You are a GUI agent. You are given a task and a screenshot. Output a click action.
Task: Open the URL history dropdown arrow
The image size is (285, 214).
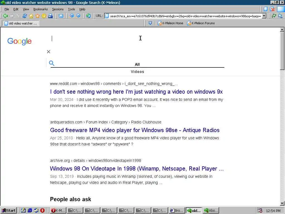tap(264, 16)
